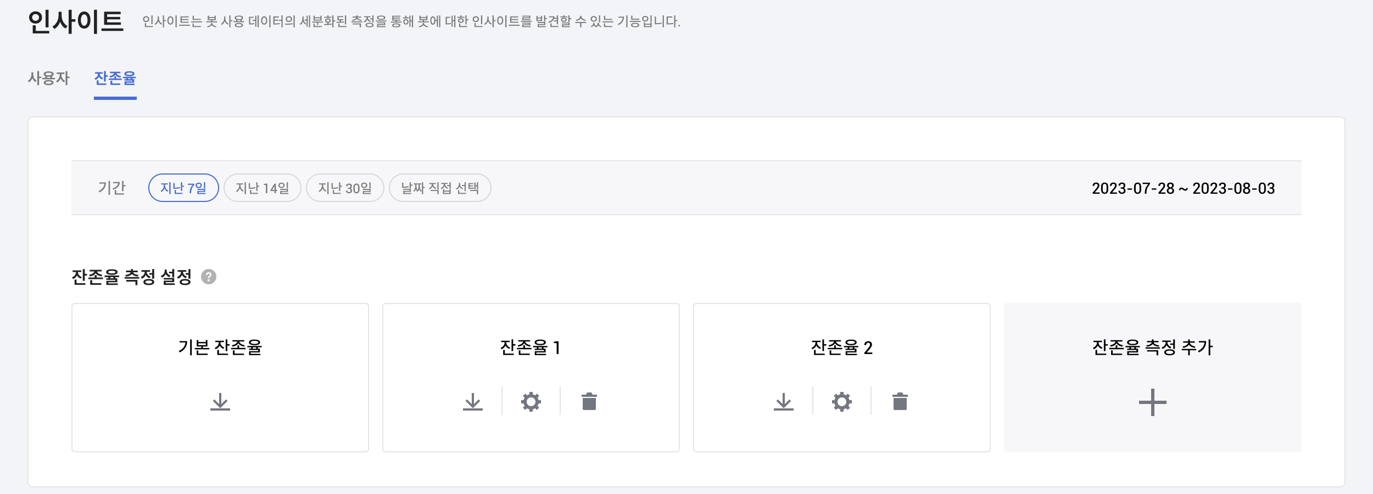Download the 잔존율 1 data
Image resolution: width=1373 pixels, height=494 pixels.
[x=473, y=402]
